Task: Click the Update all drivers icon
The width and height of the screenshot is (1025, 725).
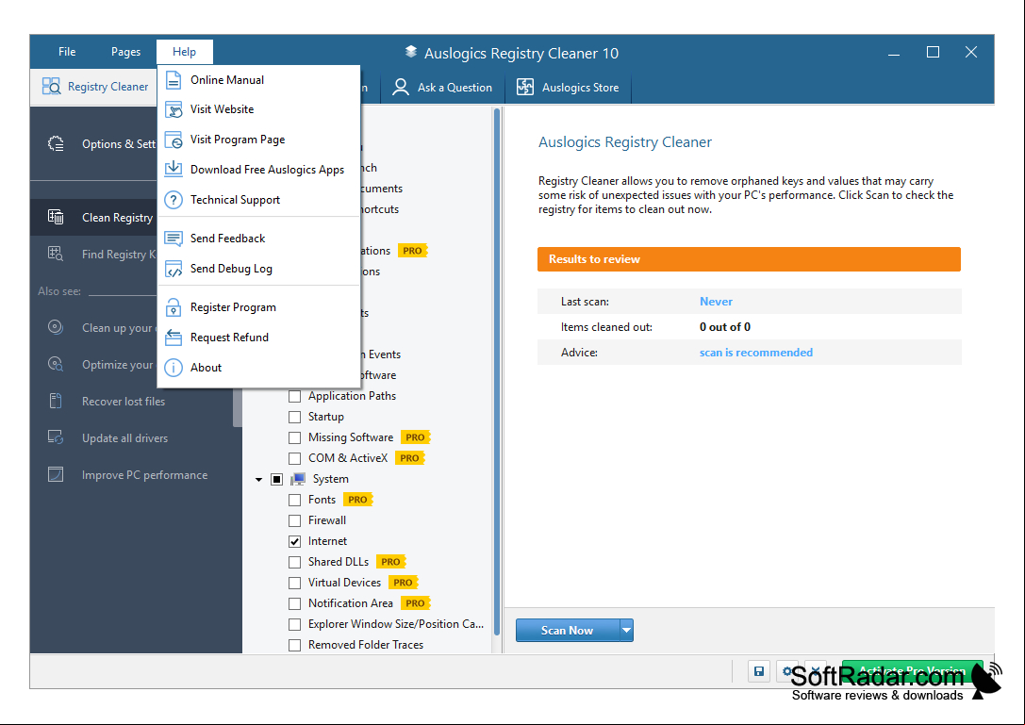Action: (57, 437)
